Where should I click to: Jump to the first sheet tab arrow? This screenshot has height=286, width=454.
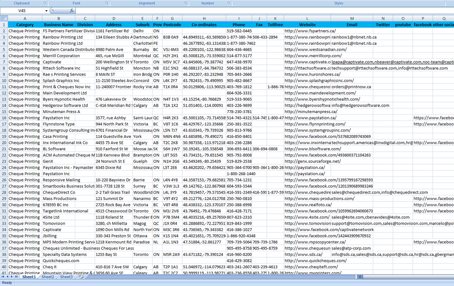tap(3, 277)
